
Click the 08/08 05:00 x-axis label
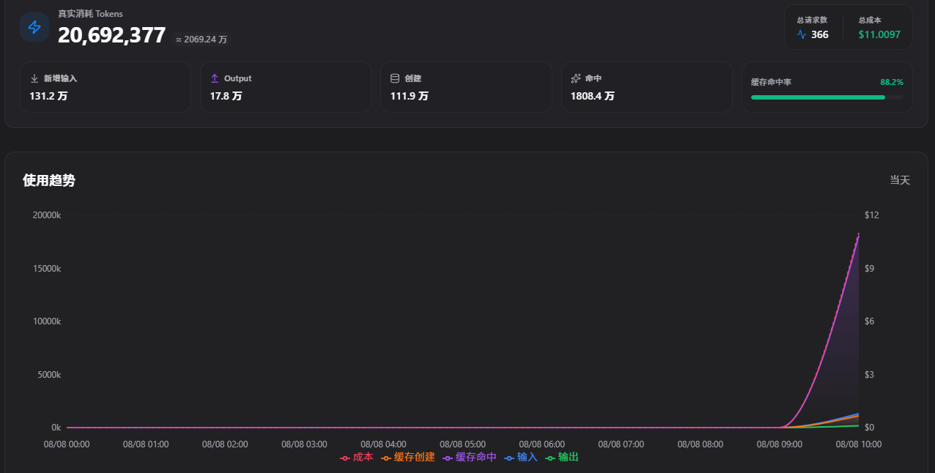tap(462, 444)
